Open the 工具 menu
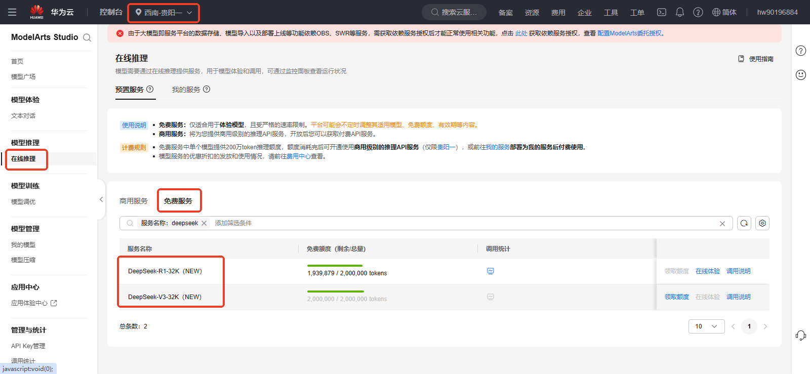This screenshot has height=374, width=810. [611, 13]
